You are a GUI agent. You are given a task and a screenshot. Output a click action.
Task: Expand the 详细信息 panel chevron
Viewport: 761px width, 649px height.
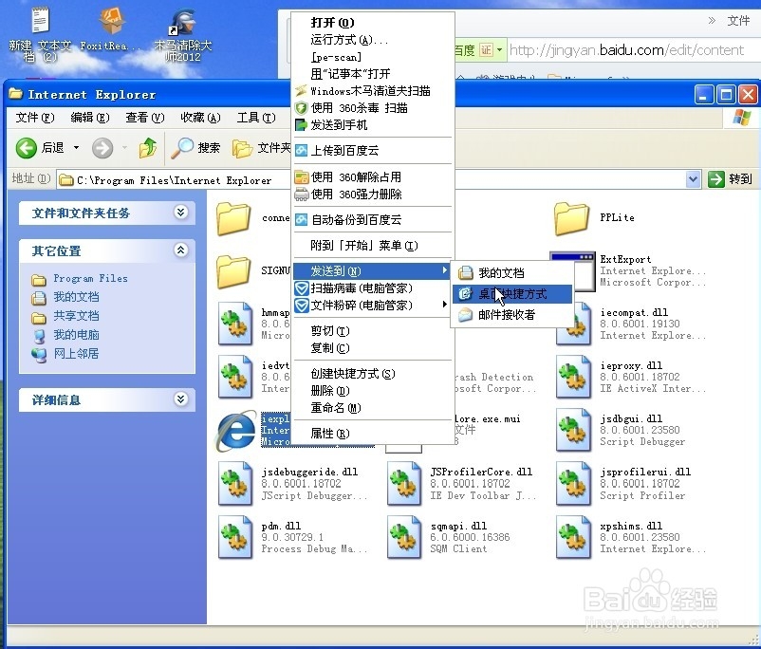pos(181,399)
